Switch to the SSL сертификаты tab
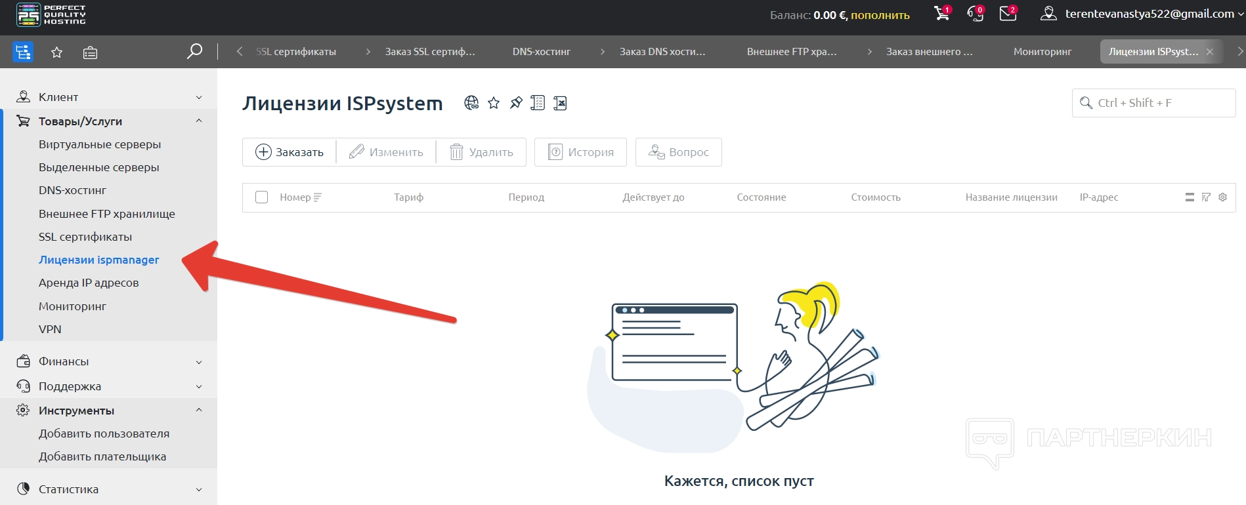Viewport: 1246px width, 505px height. click(x=296, y=52)
